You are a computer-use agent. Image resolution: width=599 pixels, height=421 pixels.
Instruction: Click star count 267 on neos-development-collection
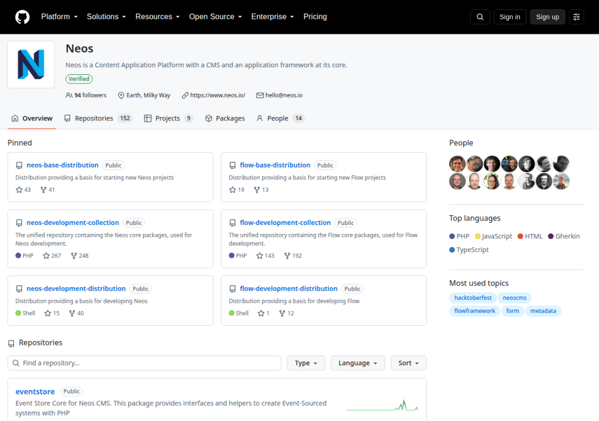point(52,256)
